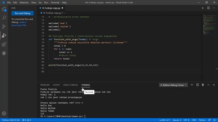Go to line via Ln 88, Col 1 indicator
218x122 pixels.
[x=165, y=120]
